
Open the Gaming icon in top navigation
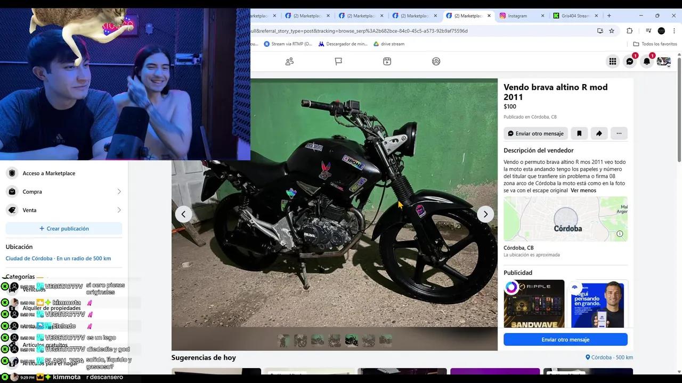[436, 61]
